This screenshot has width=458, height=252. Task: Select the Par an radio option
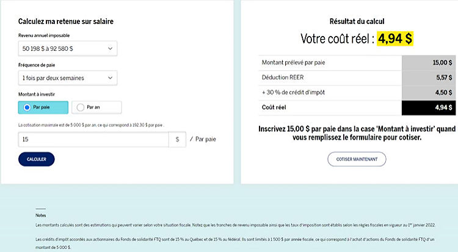pos(96,107)
